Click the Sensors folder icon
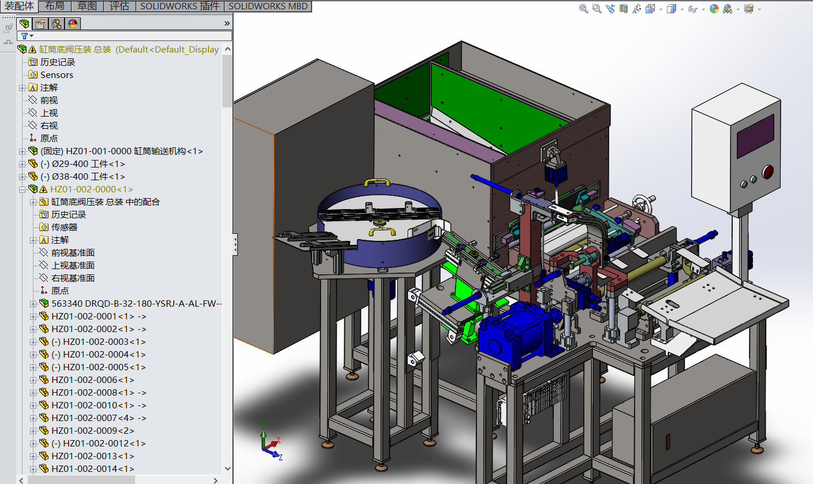813x484 pixels. [x=33, y=75]
